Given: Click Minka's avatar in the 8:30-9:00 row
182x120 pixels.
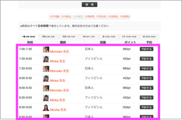Looking at the screenshot, I should tap(46, 98).
